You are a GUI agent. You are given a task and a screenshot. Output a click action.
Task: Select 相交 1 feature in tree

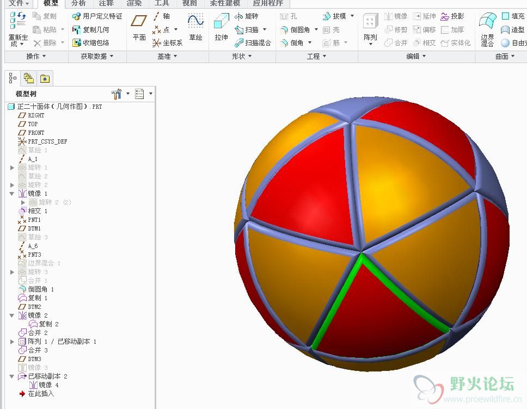(33, 211)
